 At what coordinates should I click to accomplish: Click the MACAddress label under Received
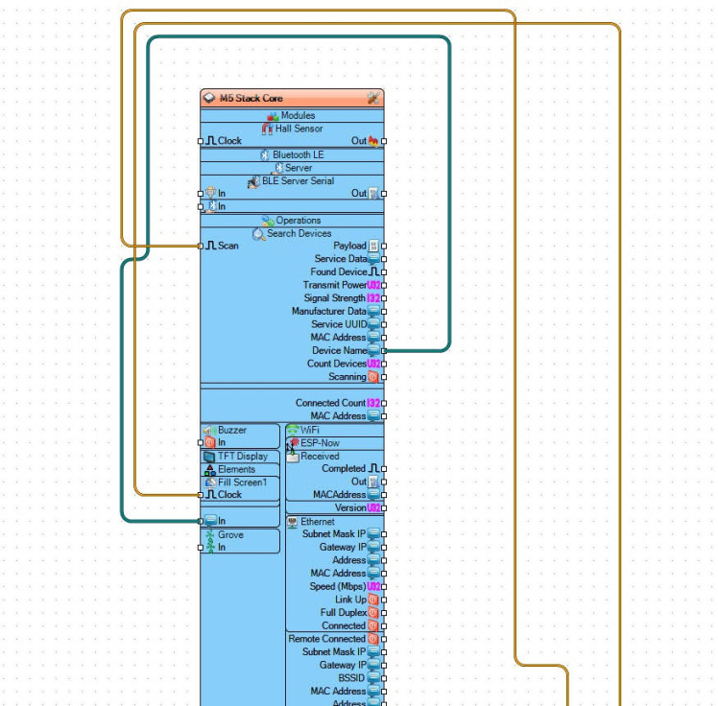(339, 495)
